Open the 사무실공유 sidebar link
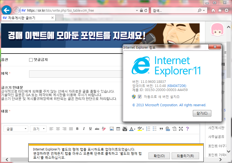This screenshot has height=163, width=232. (x=216, y=137)
